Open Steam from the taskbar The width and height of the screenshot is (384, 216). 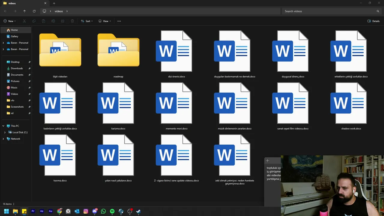pos(138,211)
